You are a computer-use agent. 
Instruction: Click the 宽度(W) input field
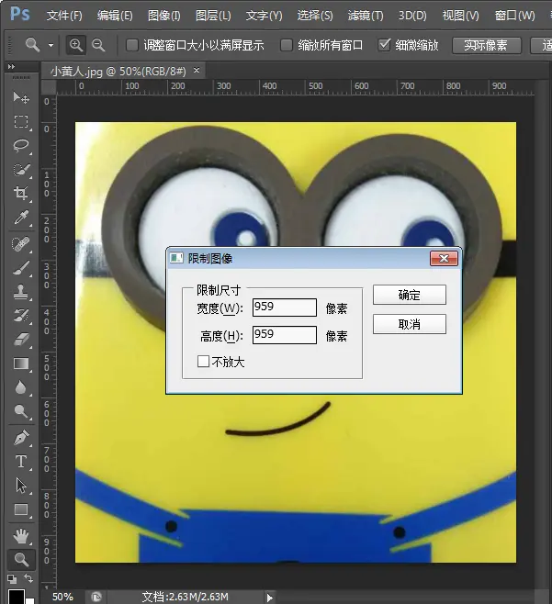coord(285,307)
